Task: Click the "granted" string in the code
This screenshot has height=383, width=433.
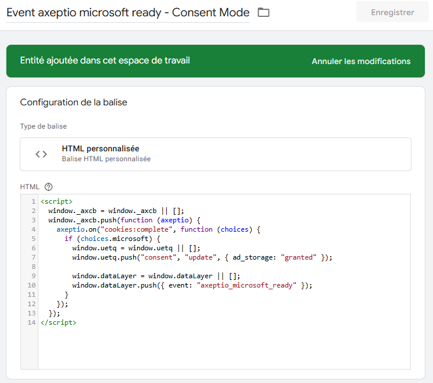Action: tap(299, 257)
